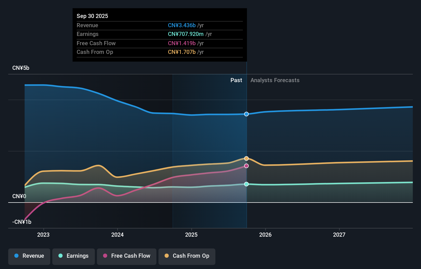Click the Sep 30 2025 tooltip header
Image resolution: width=421 pixels, height=269 pixels.
[x=92, y=16]
